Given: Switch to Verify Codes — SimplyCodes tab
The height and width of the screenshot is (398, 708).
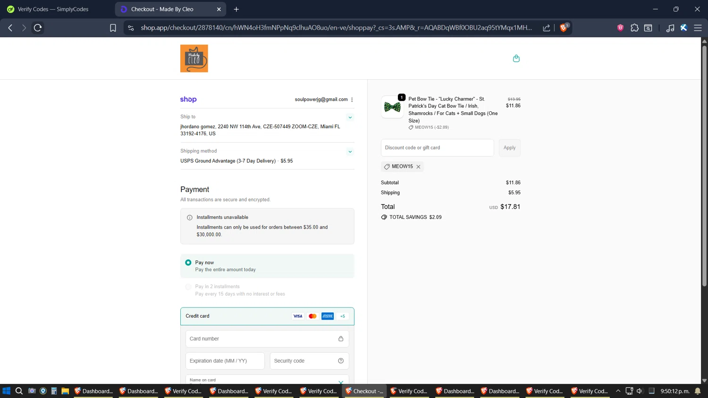Looking at the screenshot, I should click(x=53, y=9).
